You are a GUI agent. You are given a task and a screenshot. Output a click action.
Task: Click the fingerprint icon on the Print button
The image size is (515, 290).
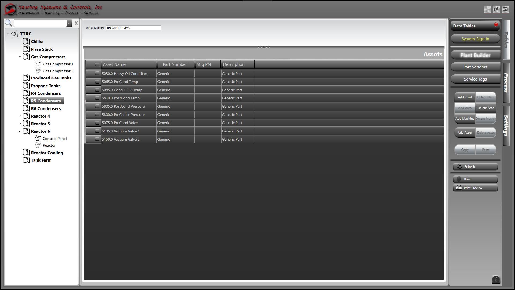point(459,179)
